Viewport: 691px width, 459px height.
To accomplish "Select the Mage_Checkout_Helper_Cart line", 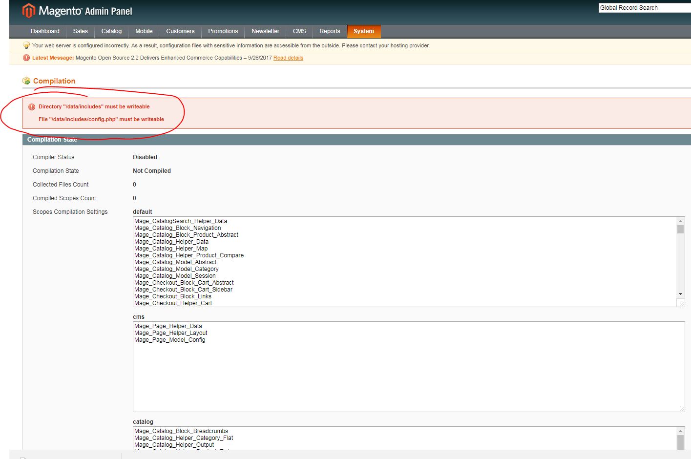I will tap(173, 303).
